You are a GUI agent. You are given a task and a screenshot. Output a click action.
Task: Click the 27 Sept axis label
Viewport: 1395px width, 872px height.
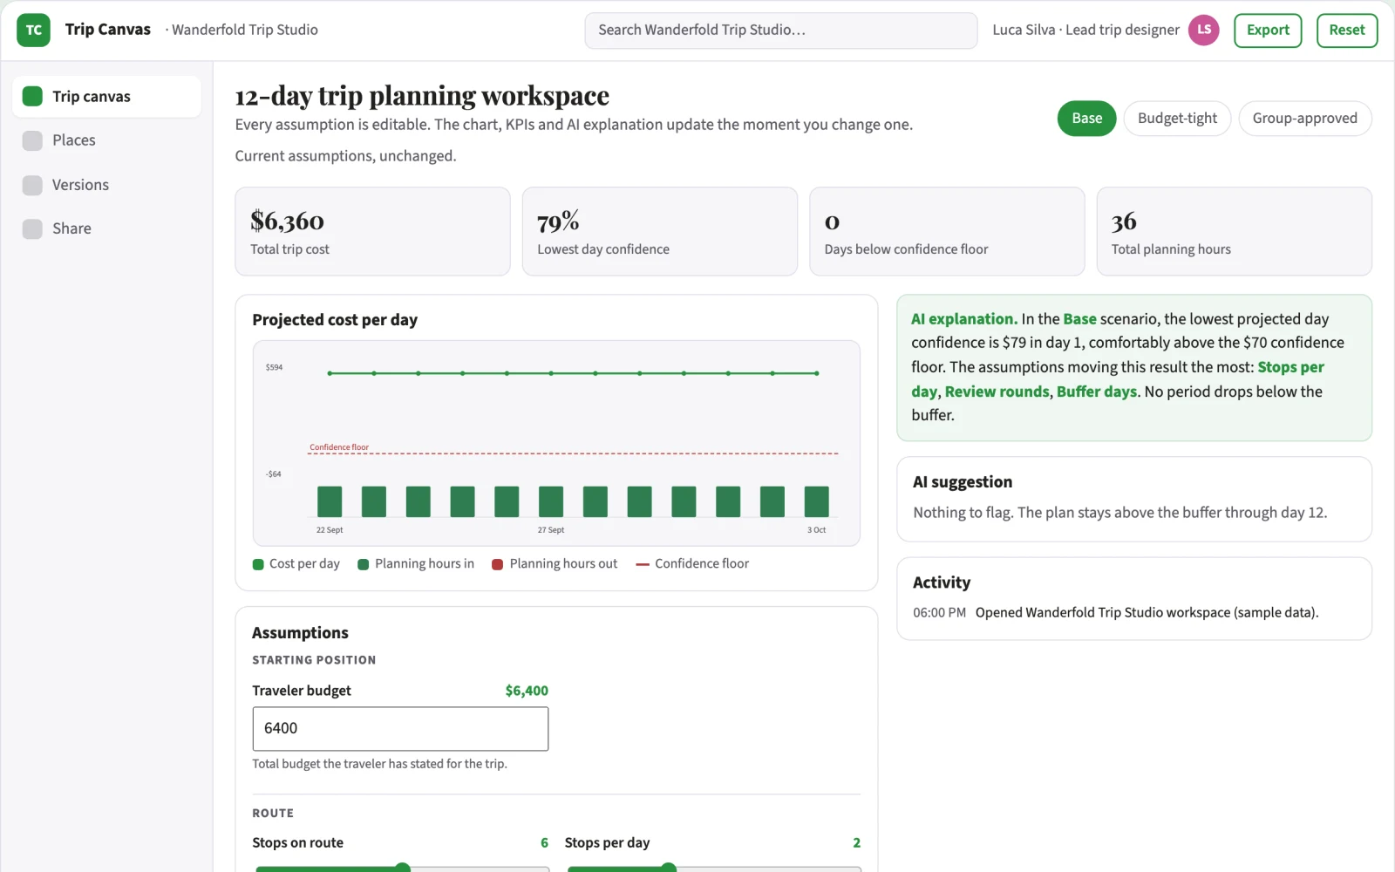coord(551,530)
